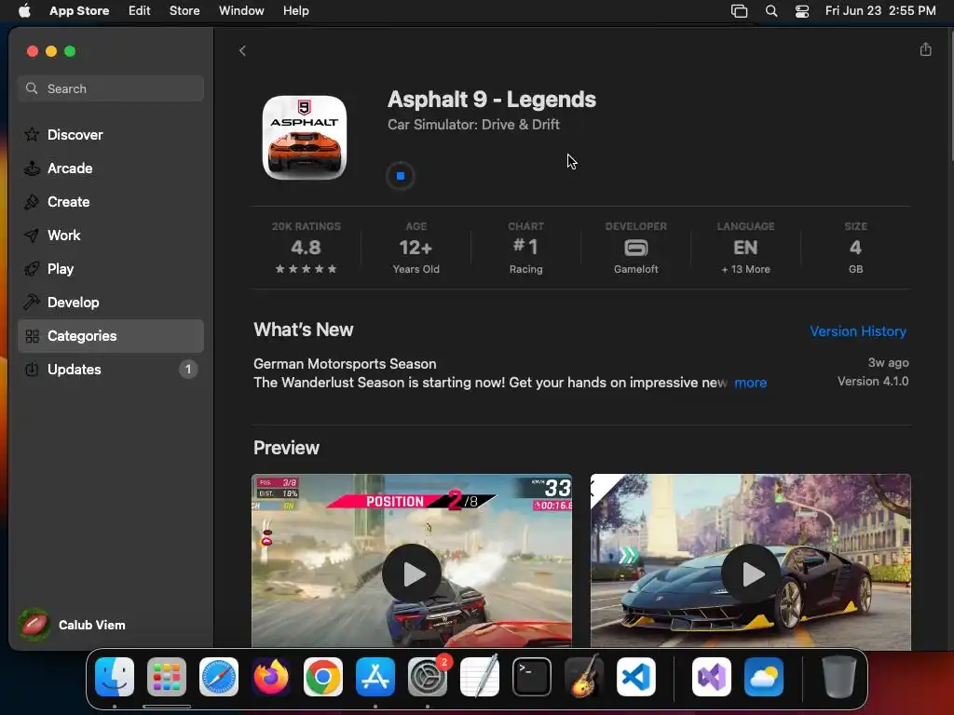The width and height of the screenshot is (954, 715).
Task: Go to the Play section
Action: [111, 269]
